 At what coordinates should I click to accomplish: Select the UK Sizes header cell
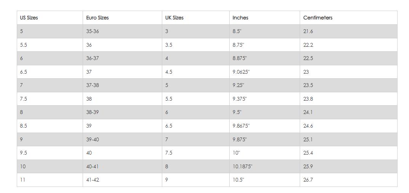coord(174,18)
